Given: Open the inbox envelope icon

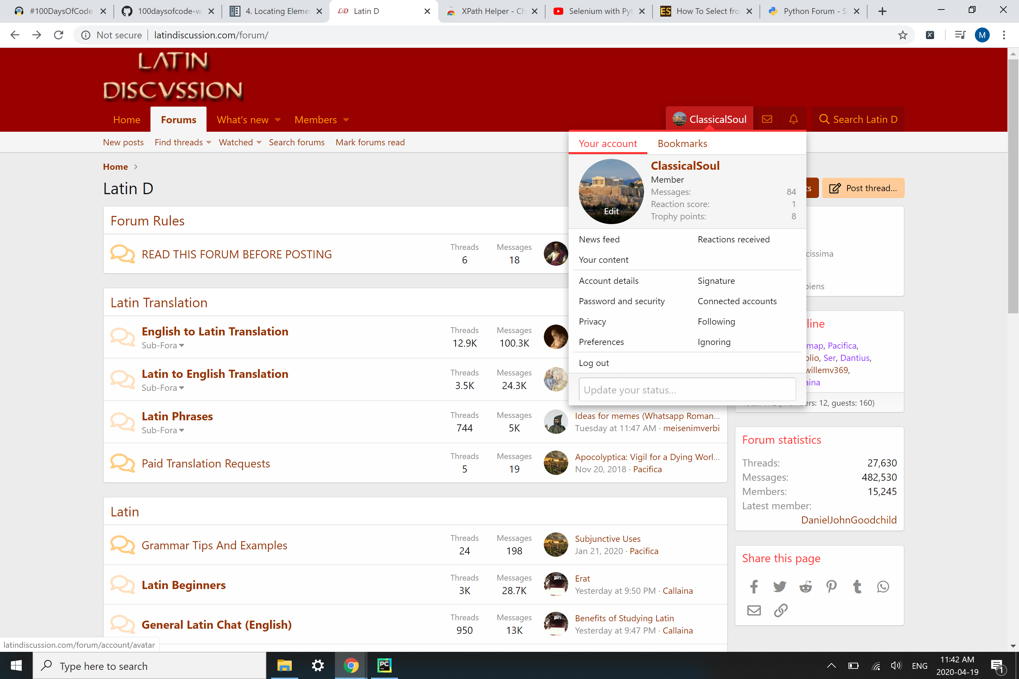Looking at the screenshot, I should [x=767, y=119].
